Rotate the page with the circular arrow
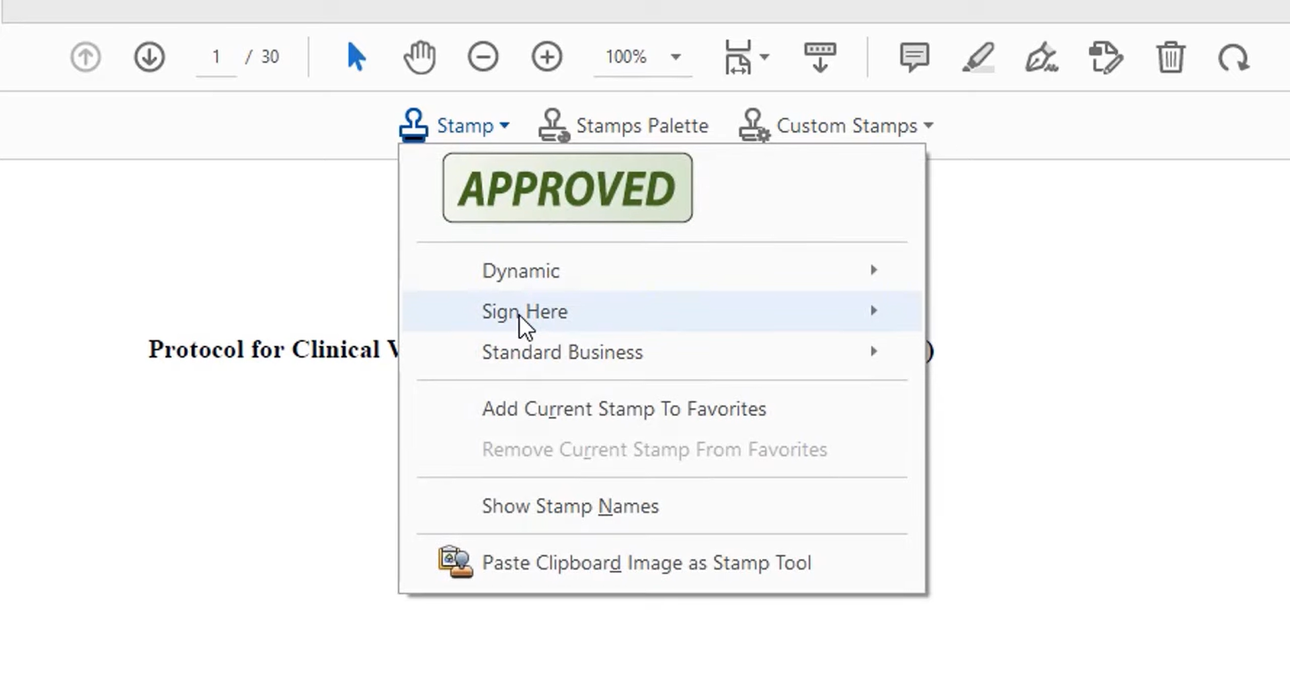This screenshot has height=687, width=1290. (1234, 58)
